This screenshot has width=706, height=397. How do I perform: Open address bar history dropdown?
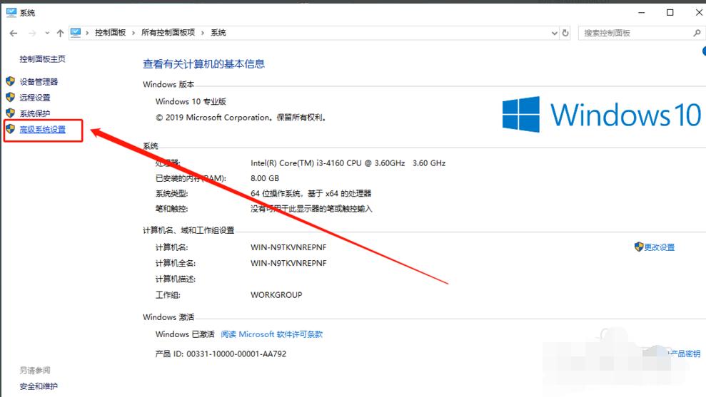554,33
